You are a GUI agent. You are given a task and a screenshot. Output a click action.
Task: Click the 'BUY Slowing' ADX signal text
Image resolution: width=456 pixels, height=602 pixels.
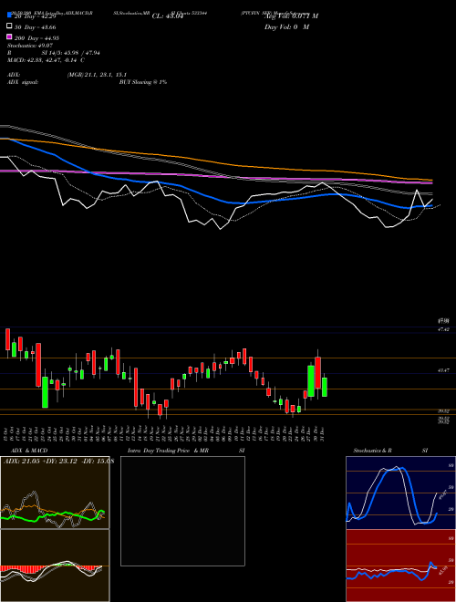point(143,82)
